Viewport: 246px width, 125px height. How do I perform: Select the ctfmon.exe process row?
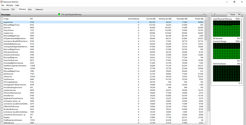pyautogui.click(x=102, y=76)
